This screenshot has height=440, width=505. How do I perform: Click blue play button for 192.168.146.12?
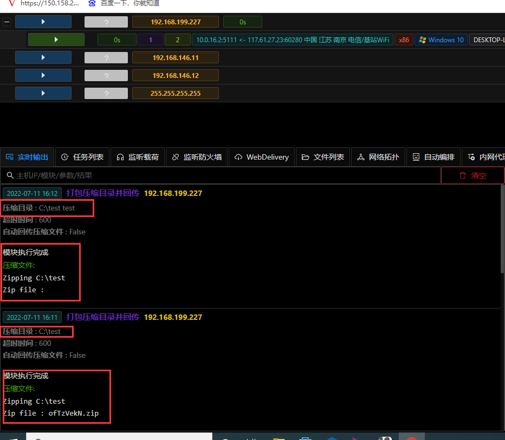43,75
